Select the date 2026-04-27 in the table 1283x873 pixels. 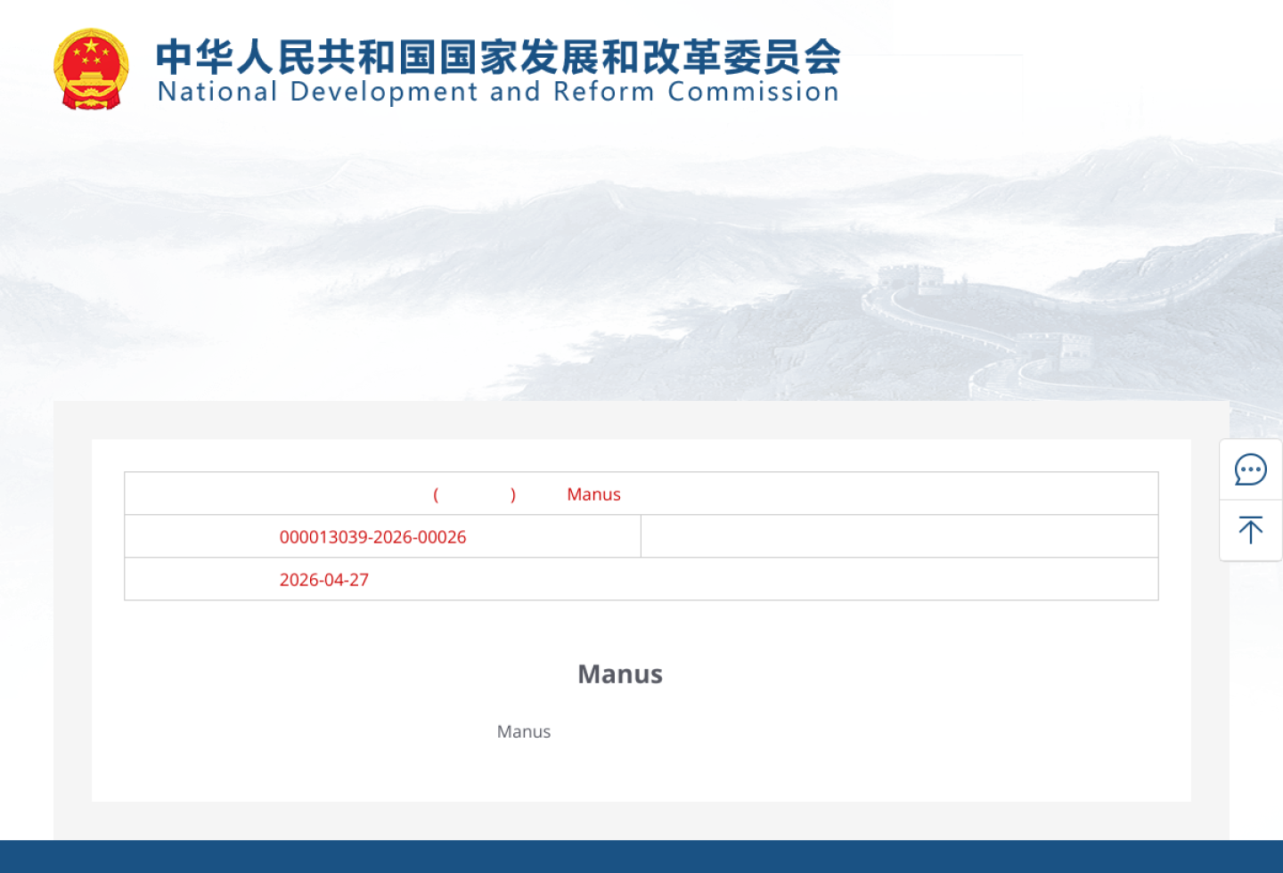[324, 580]
